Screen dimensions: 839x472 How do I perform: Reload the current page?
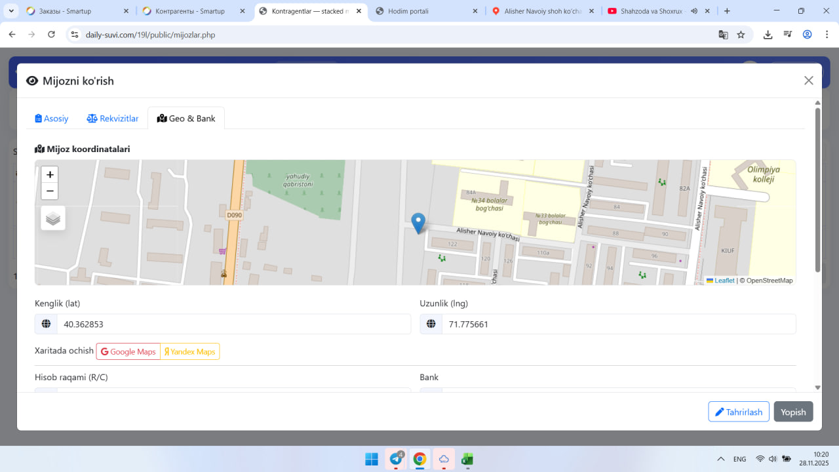coord(51,35)
